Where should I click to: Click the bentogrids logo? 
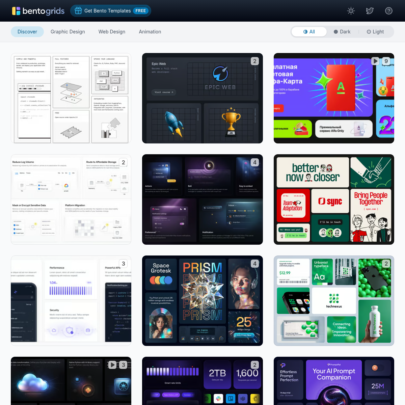tap(38, 11)
